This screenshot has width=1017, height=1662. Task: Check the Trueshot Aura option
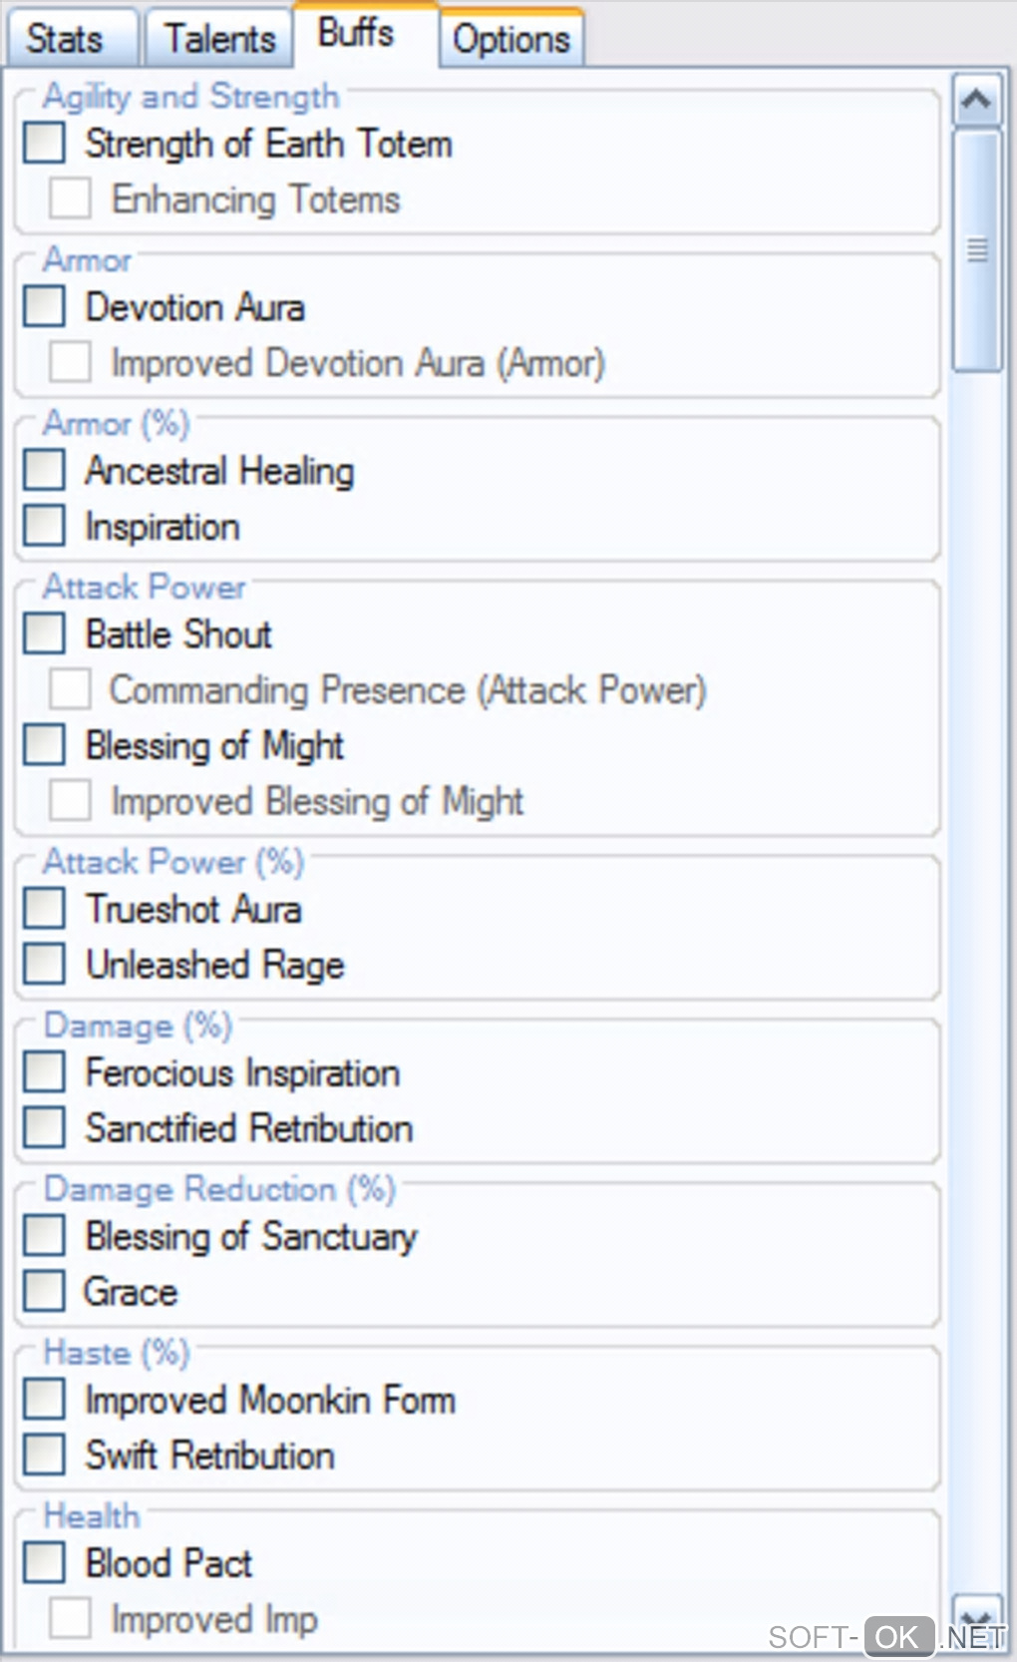45,909
